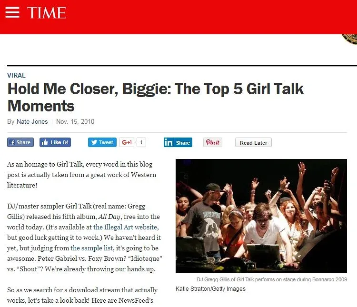
Task: Open the VIRAL section link
Action: (x=16, y=75)
